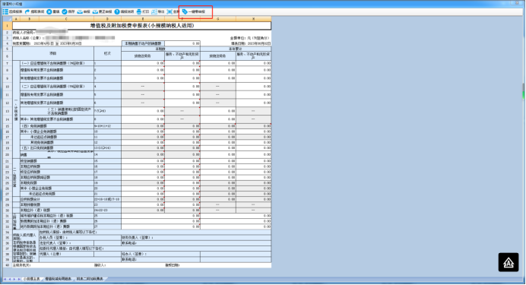This screenshot has height=285, width=526.
Task: Select row 40 header
Action: click(7, 265)
